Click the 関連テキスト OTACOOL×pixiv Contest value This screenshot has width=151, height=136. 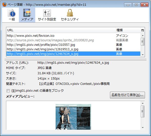(x=74, y=84)
